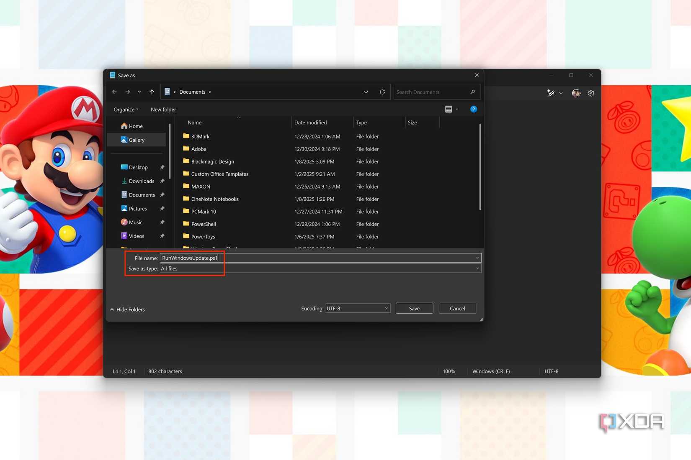Open the recent locations chevron

tap(139, 92)
